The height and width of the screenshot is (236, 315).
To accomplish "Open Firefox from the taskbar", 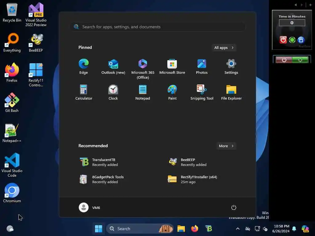I will 194,229.
